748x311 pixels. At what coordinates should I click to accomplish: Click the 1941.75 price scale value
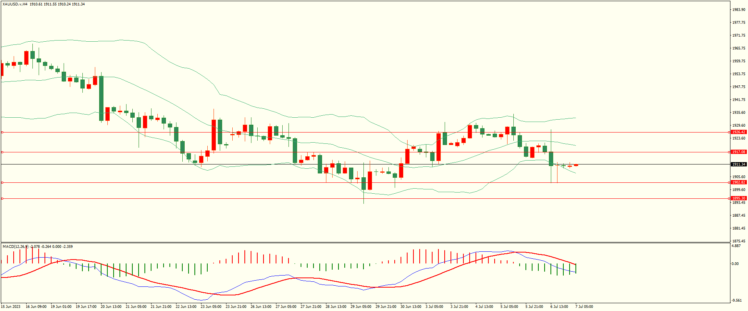click(x=739, y=100)
